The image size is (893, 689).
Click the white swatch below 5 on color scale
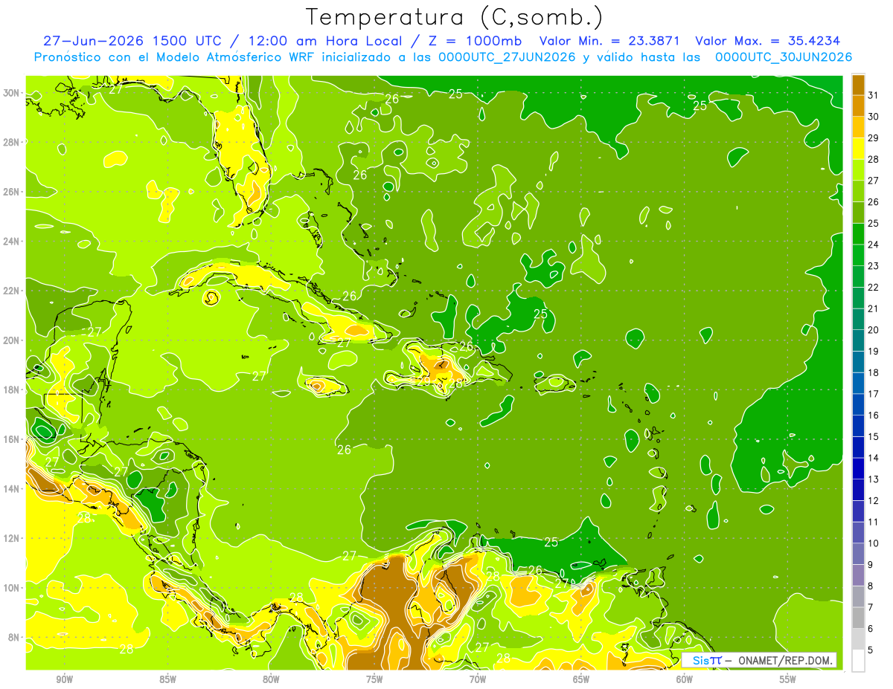858,661
